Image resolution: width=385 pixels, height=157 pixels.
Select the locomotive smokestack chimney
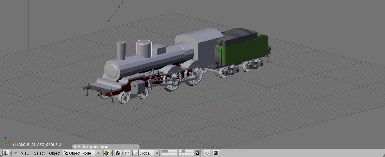121,50
